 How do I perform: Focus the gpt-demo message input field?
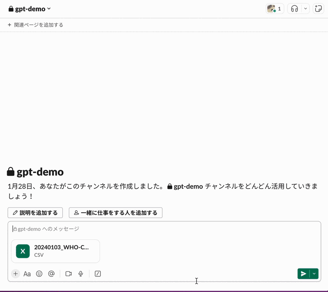[164, 229]
